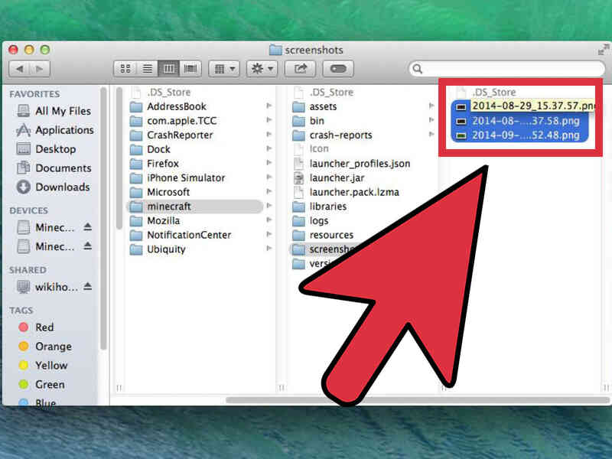Select the Cover Flow view button
Image resolution: width=612 pixels, height=459 pixels.
click(x=190, y=69)
